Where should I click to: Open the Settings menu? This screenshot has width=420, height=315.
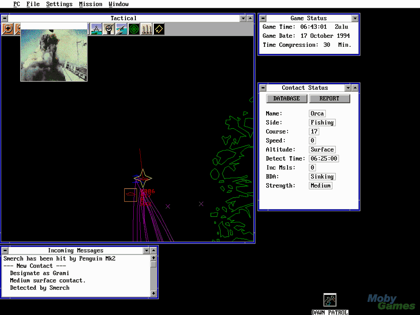[x=59, y=4]
